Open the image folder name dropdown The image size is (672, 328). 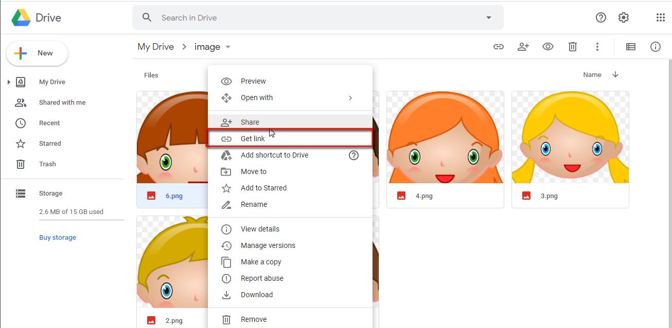[227, 46]
